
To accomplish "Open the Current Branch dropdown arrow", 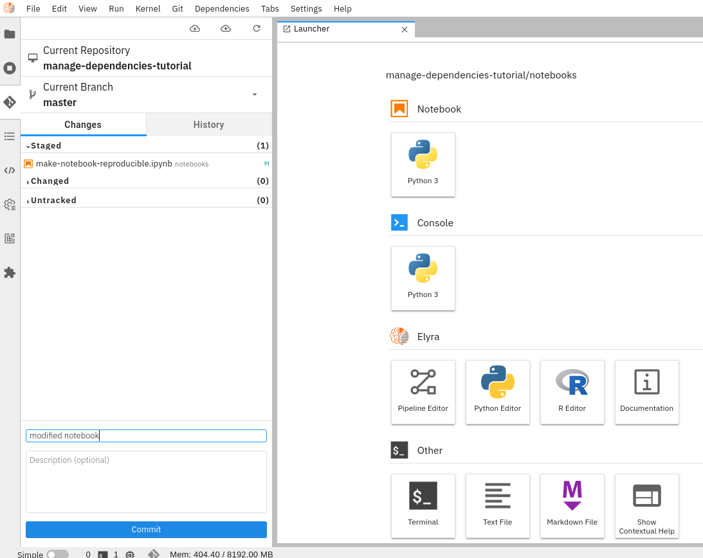I will (254, 94).
